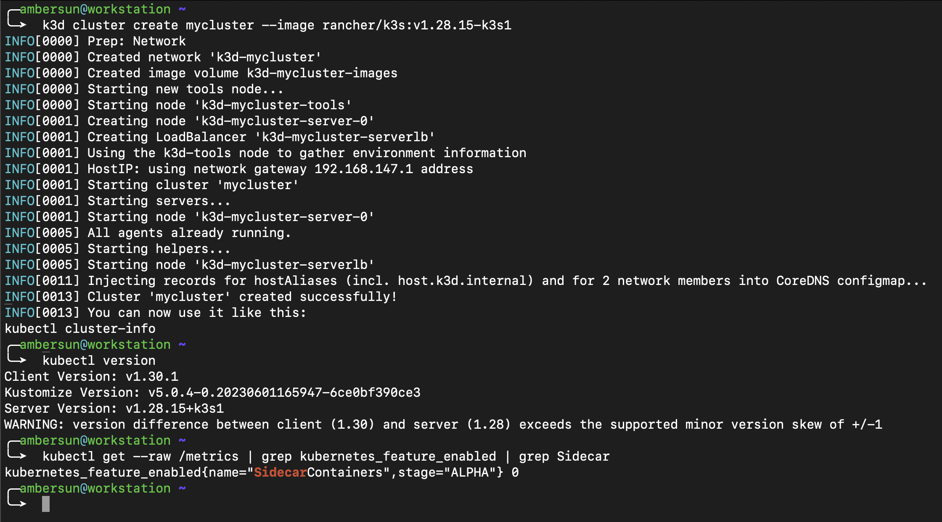Click the INFO label on the Prep: Network line
This screenshot has height=522, width=942.
20,41
